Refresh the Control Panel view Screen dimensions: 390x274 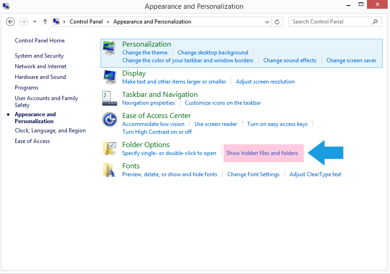pyautogui.click(x=277, y=22)
